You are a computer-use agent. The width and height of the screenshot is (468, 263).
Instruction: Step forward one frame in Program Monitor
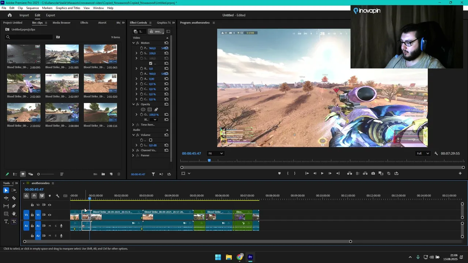click(330, 174)
